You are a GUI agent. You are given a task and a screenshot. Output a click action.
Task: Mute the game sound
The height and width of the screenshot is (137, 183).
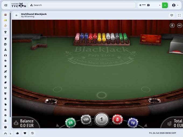click(x=180, y=25)
